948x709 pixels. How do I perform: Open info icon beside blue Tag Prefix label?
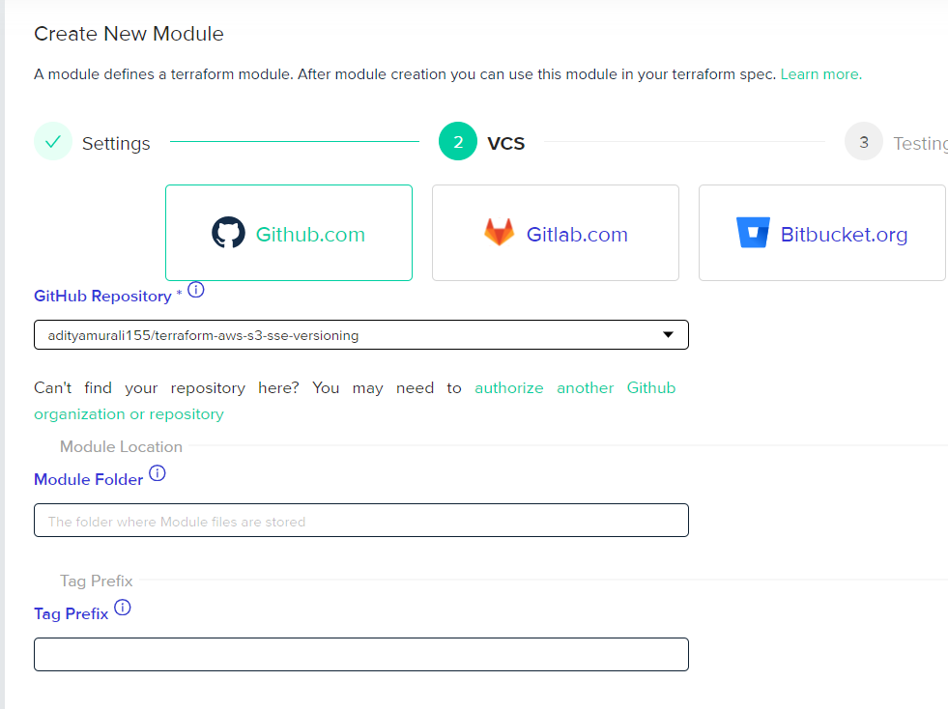pos(122,608)
